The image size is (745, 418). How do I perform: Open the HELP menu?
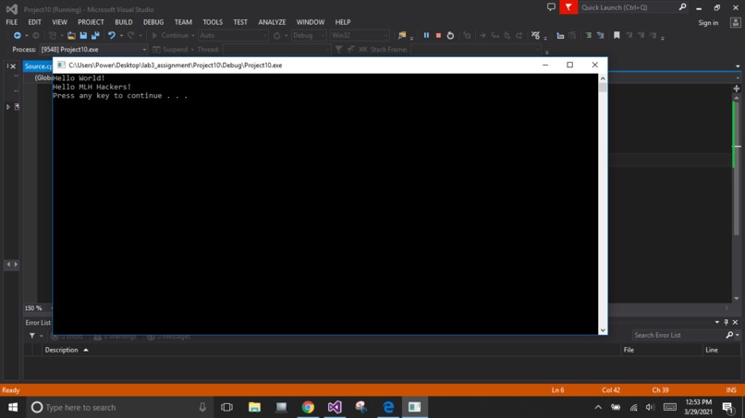343,22
